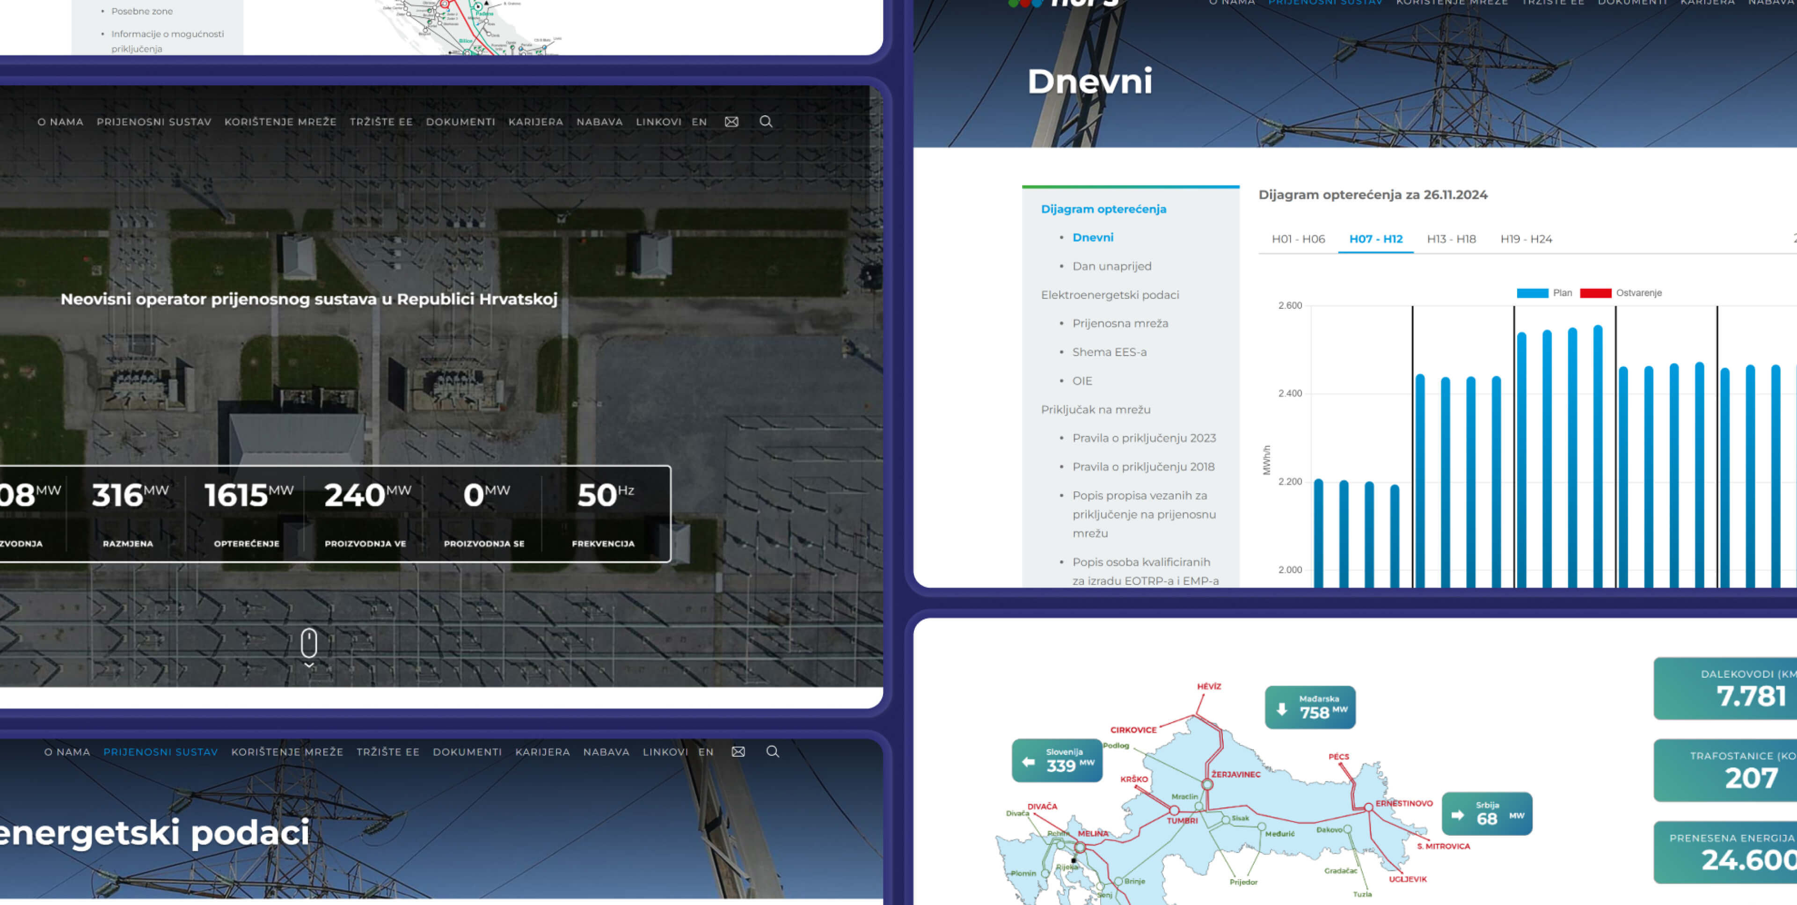Open the search icon in the hero page navbar
Screen dimensions: 1797x905
pos(766,121)
